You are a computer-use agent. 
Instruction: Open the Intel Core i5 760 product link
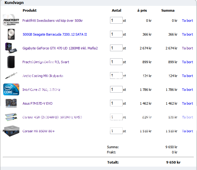pyautogui.click(x=41, y=90)
